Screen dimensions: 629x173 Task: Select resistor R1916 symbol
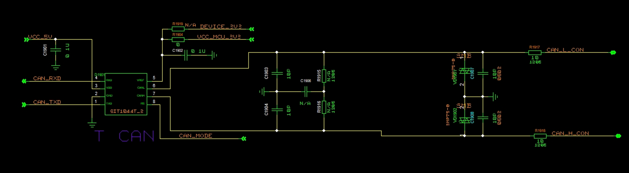point(324,107)
